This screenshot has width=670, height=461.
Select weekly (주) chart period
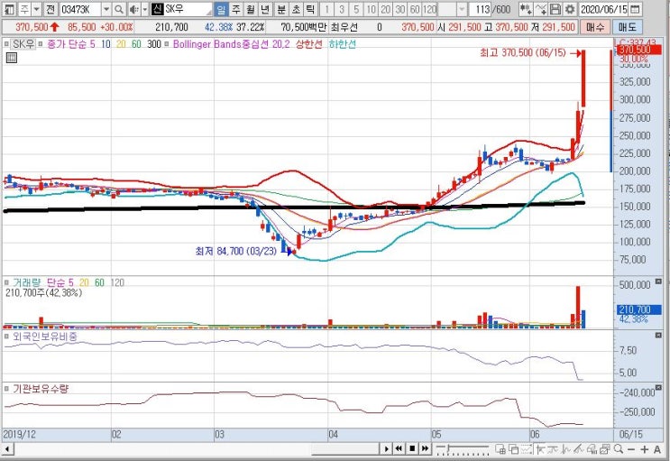[x=236, y=9]
